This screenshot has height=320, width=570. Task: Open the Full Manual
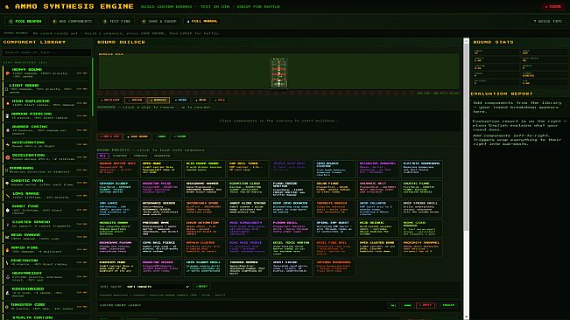pyautogui.click(x=202, y=21)
